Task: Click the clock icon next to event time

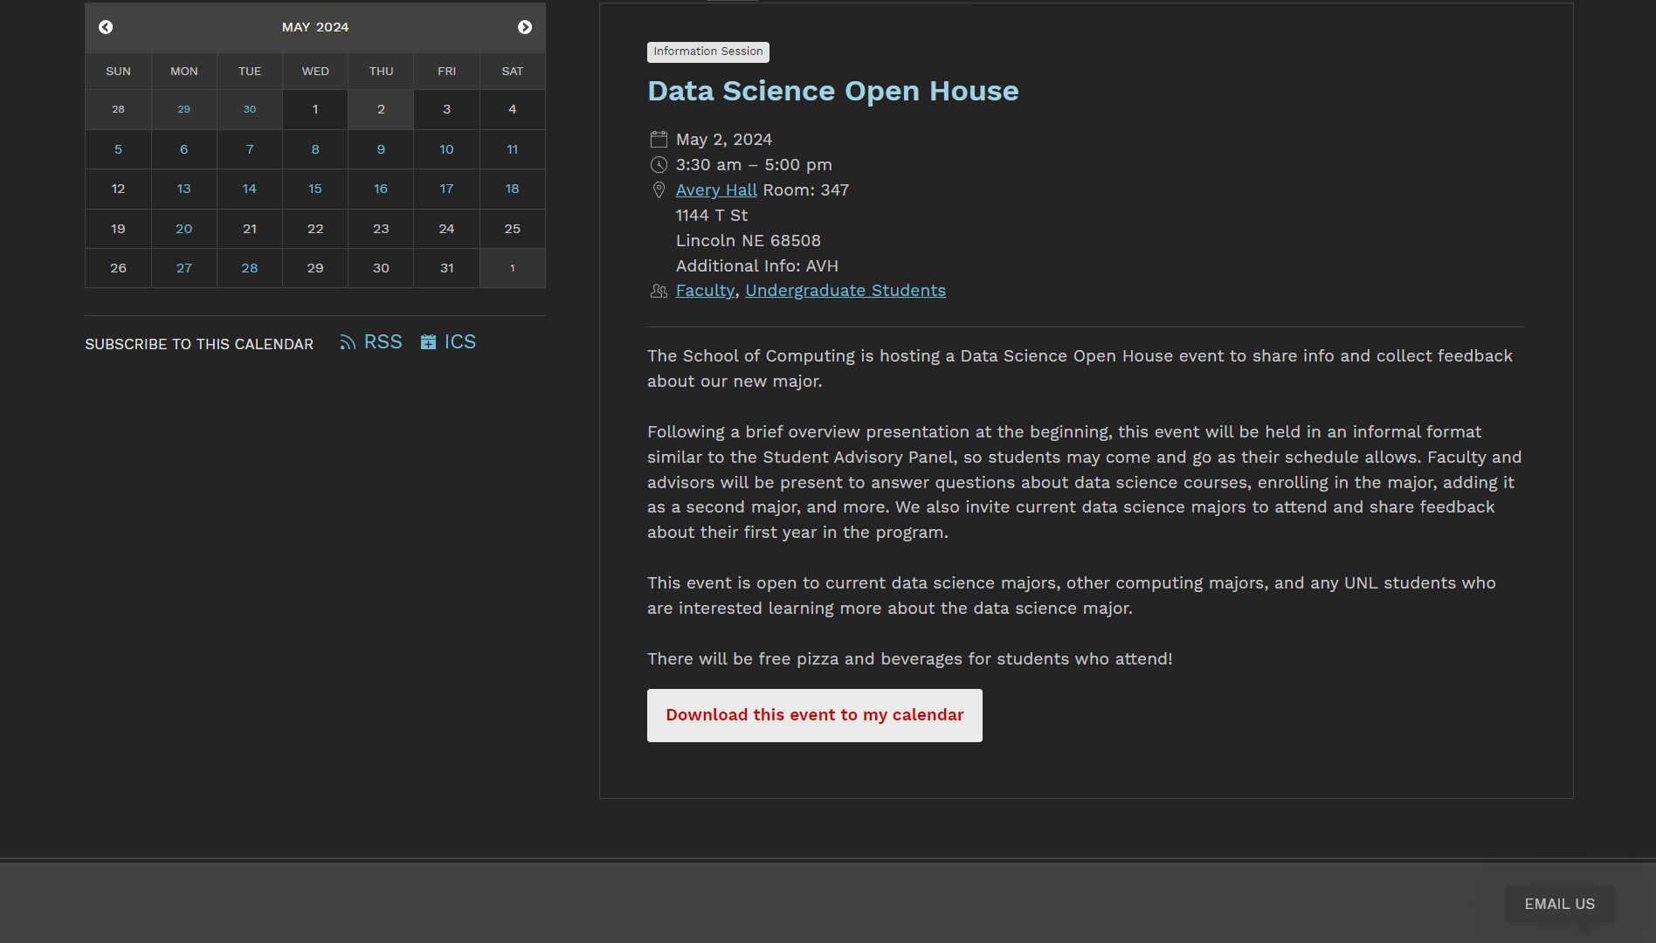Action: coord(659,165)
